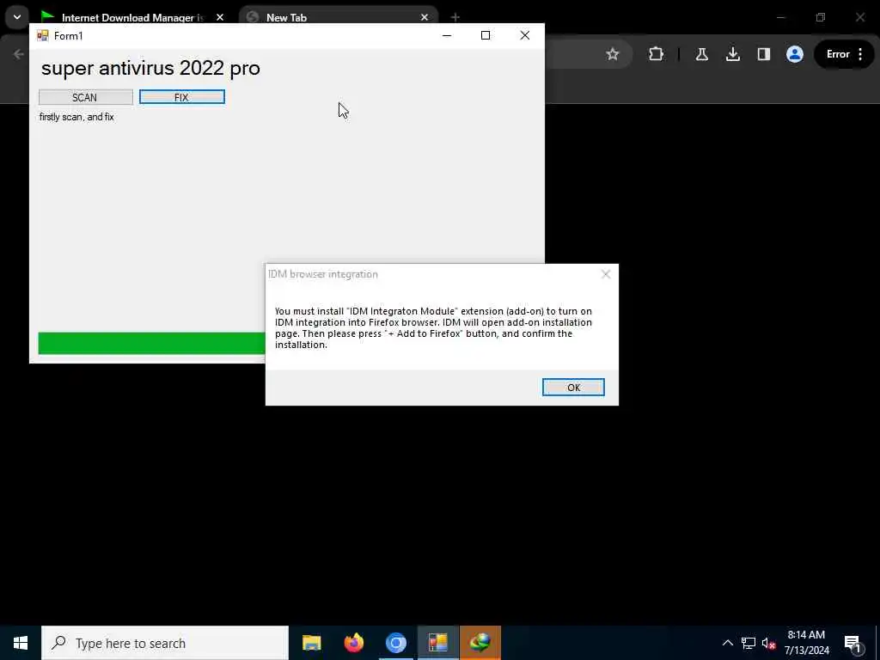
Task: Maximize the Form1 window
Action: (486, 35)
